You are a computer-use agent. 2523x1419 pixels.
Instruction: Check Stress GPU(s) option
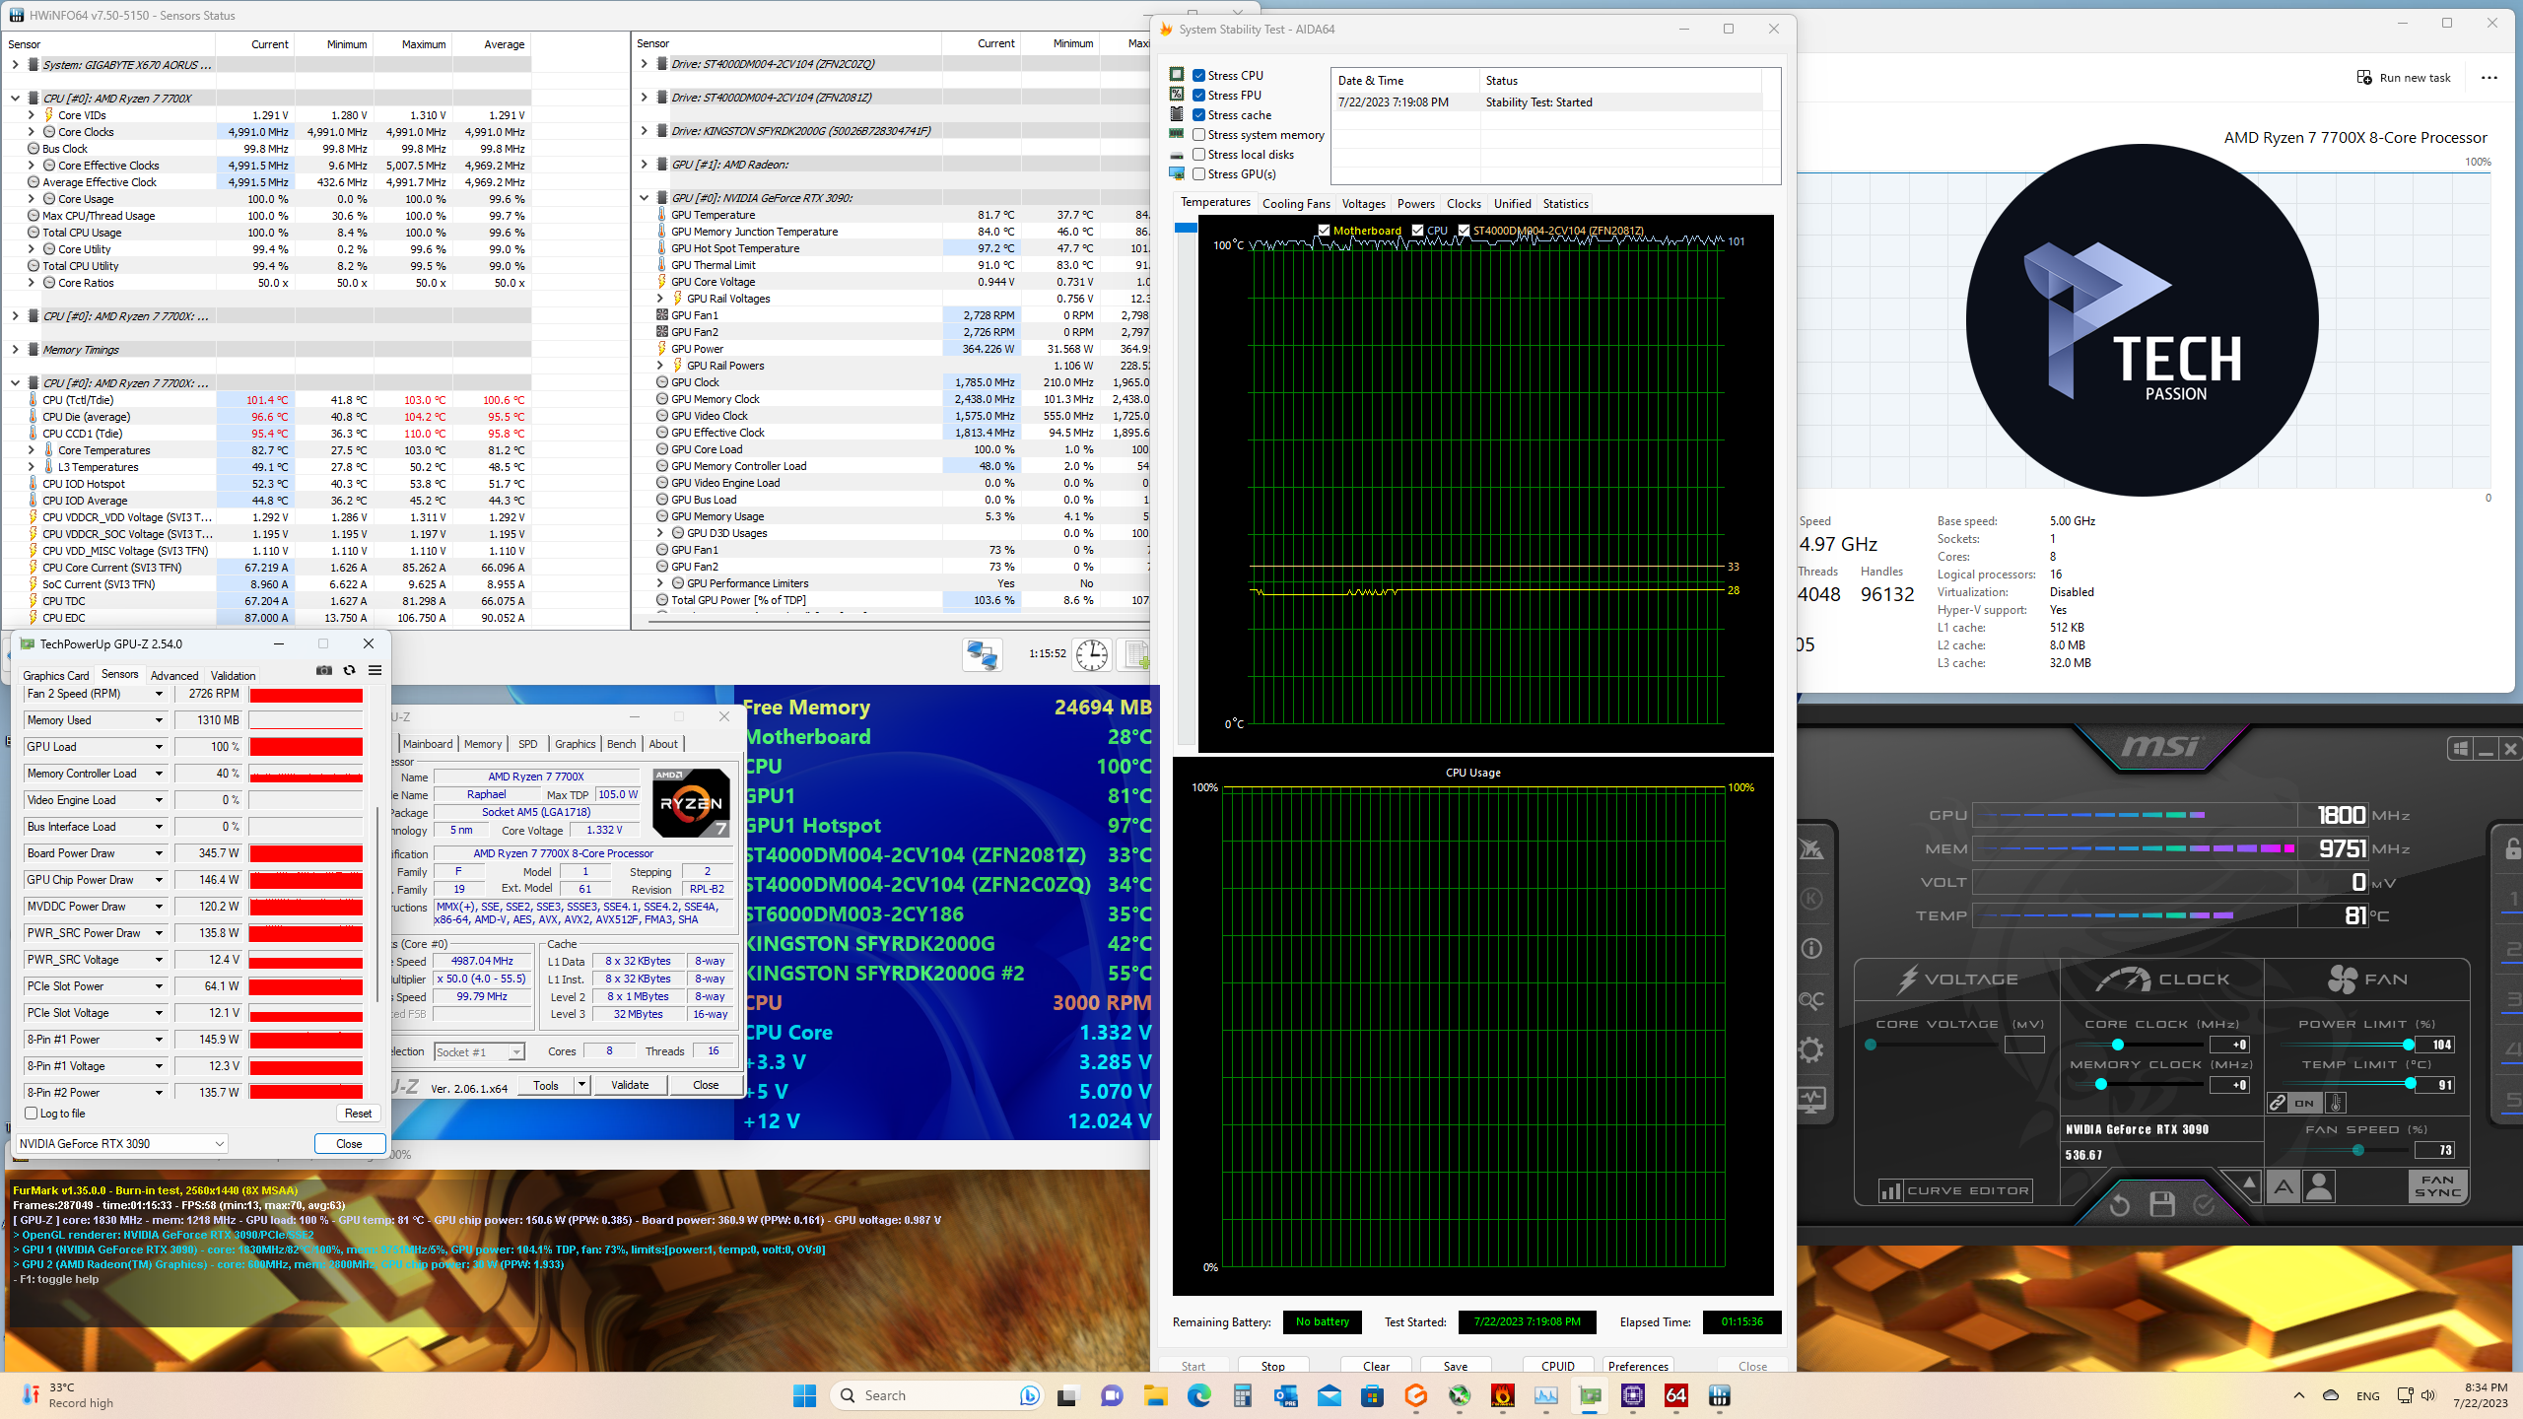[1199, 174]
